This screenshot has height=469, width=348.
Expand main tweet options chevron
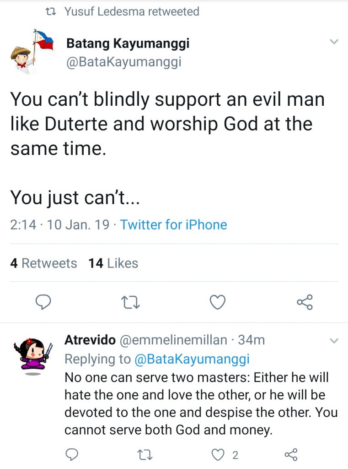(x=334, y=42)
